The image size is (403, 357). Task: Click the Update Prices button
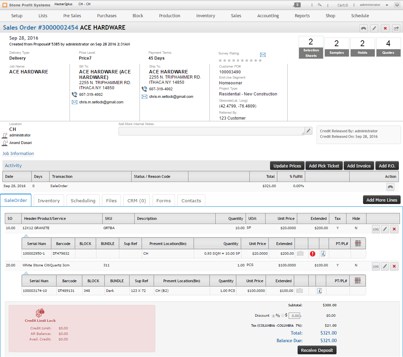tap(287, 166)
